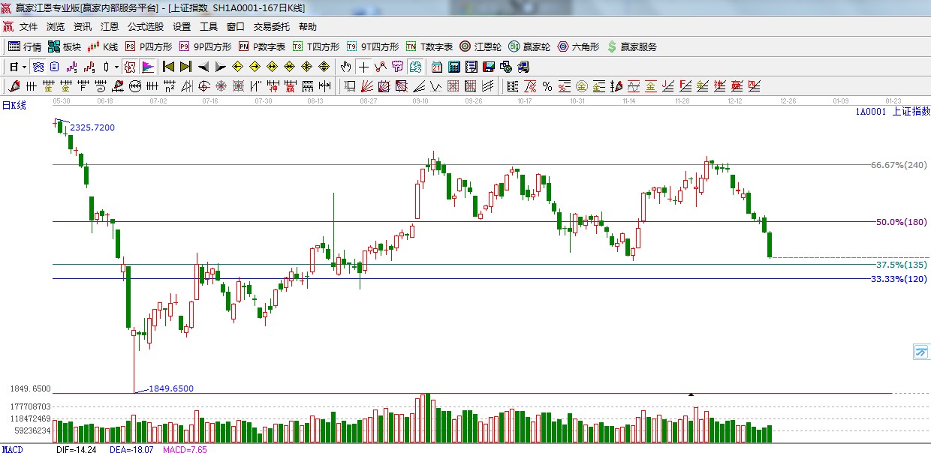Click the floppy disk save icon

tap(489, 67)
